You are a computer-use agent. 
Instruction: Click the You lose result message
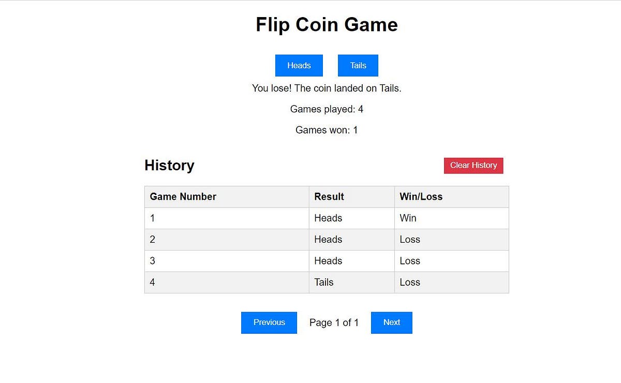click(x=326, y=88)
